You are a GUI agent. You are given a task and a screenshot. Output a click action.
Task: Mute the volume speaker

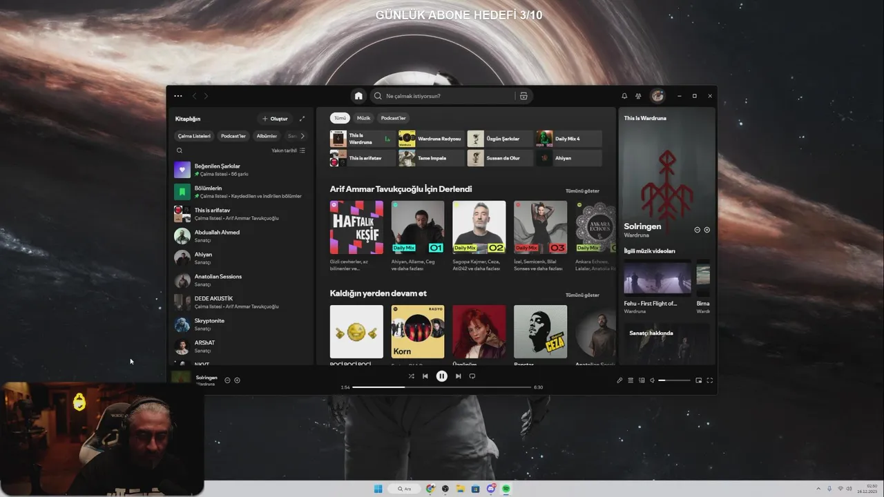click(652, 380)
